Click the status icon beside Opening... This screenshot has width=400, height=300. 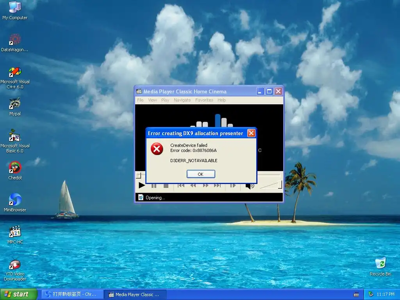pos(141,197)
